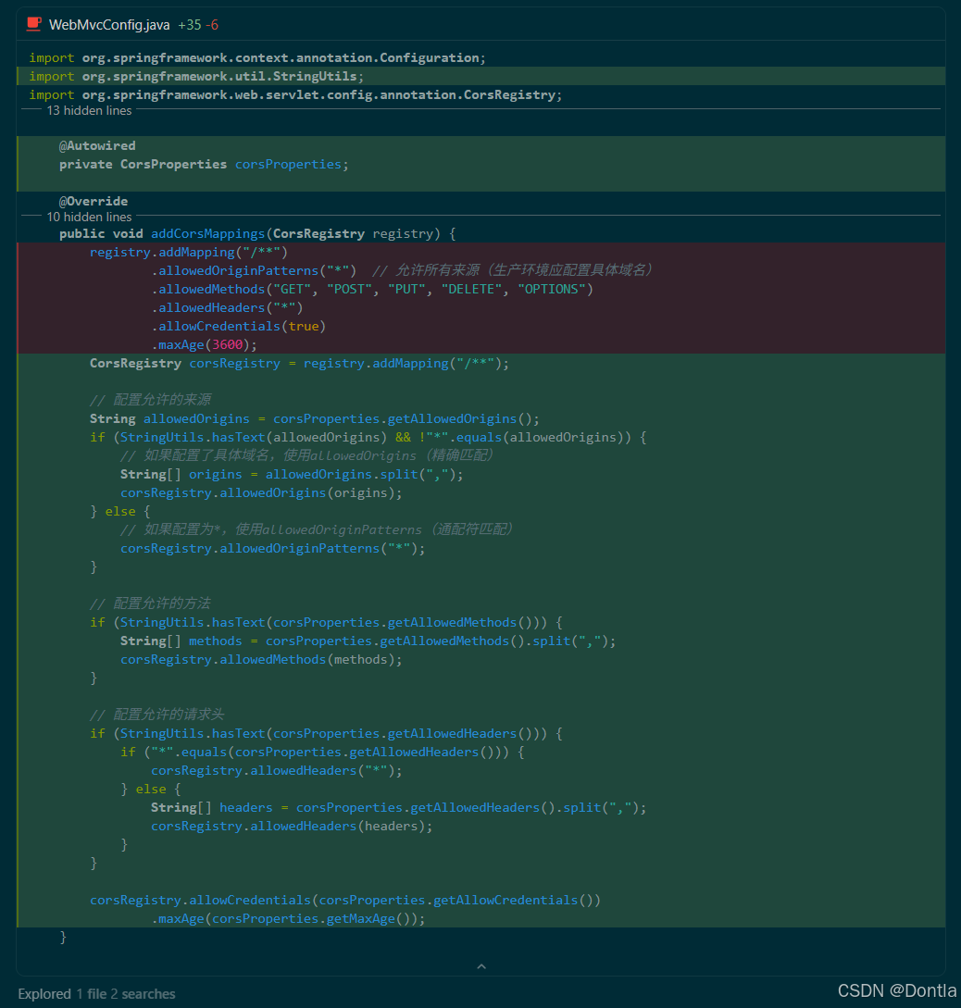
Task: Click the removed allowedMethods GET POST line
Action: (373, 290)
